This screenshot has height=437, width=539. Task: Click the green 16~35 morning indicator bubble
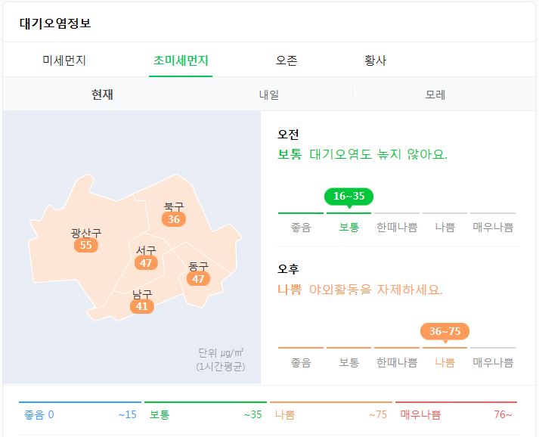point(348,197)
